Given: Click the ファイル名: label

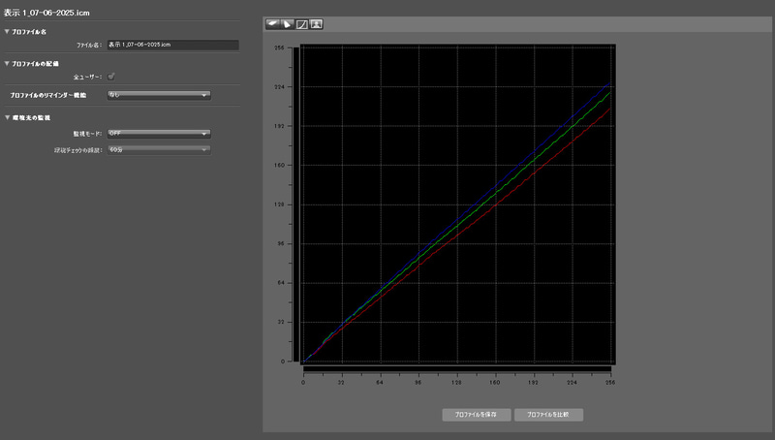Looking at the screenshot, I should click(x=89, y=45).
